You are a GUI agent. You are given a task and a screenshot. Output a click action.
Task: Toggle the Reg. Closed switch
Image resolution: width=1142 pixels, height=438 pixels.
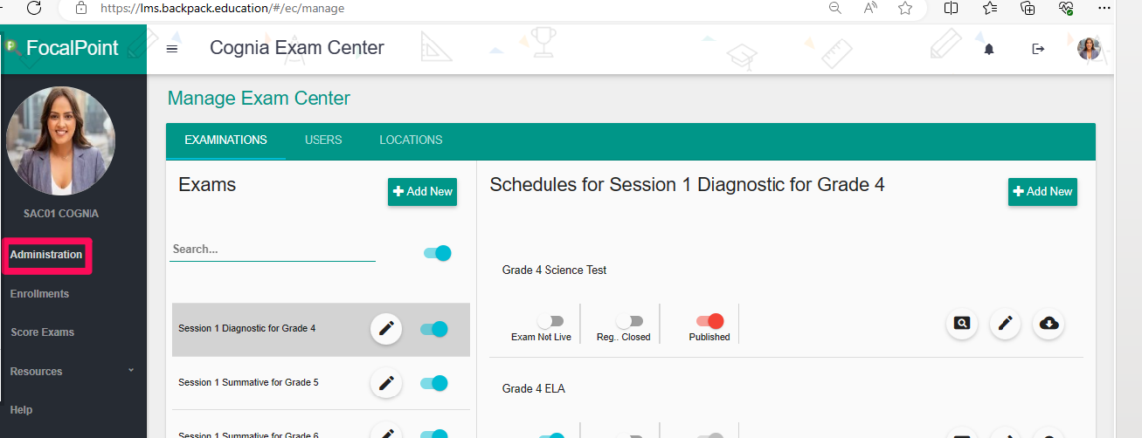click(x=629, y=321)
